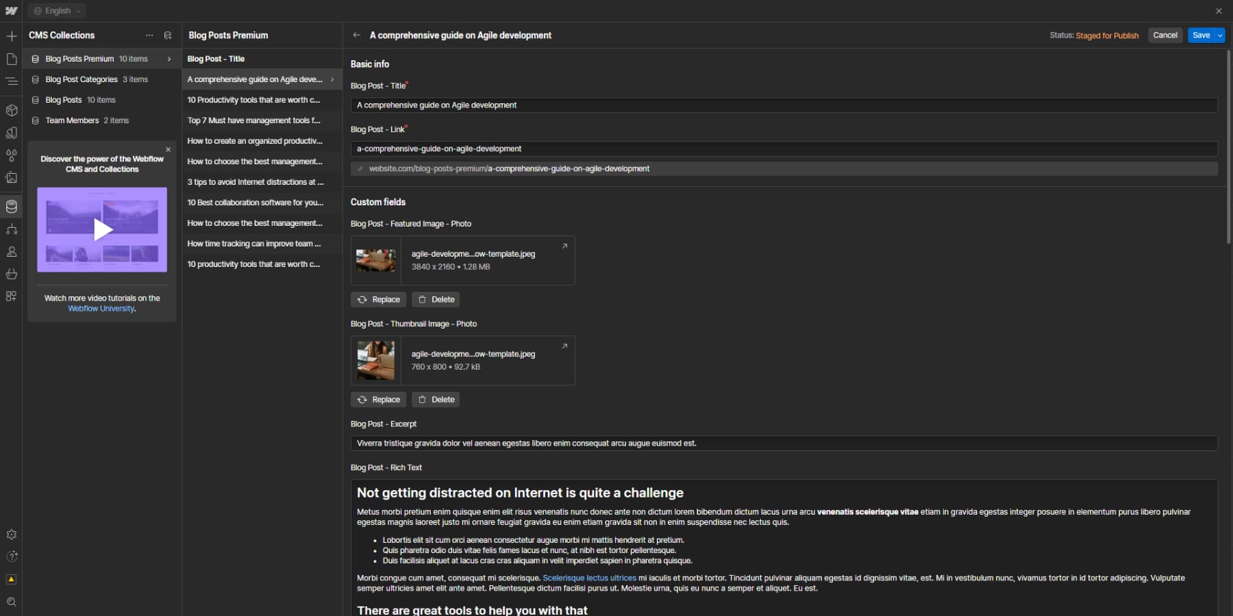Open project Settings gear icon
Image resolution: width=1233 pixels, height=616 pixels.
click(12, 535)
